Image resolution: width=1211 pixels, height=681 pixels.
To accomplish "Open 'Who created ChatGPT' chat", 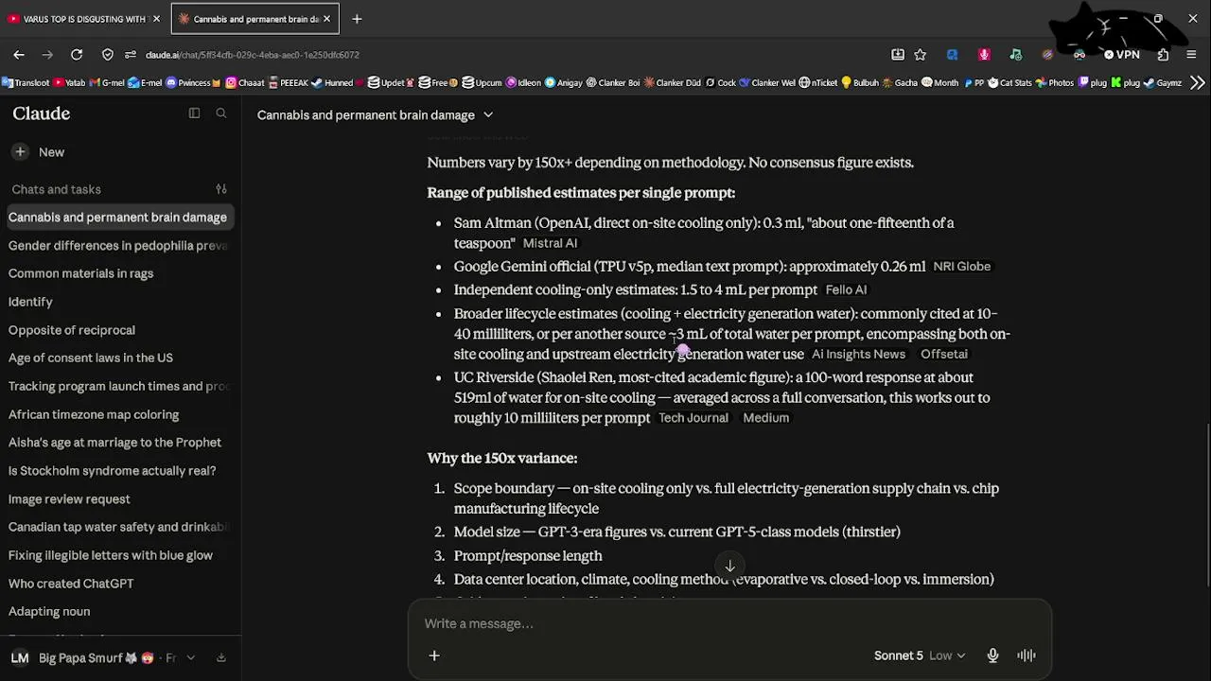I will coord(118,584).
